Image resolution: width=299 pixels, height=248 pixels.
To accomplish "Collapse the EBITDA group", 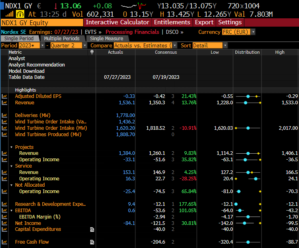I will [12, 211].
